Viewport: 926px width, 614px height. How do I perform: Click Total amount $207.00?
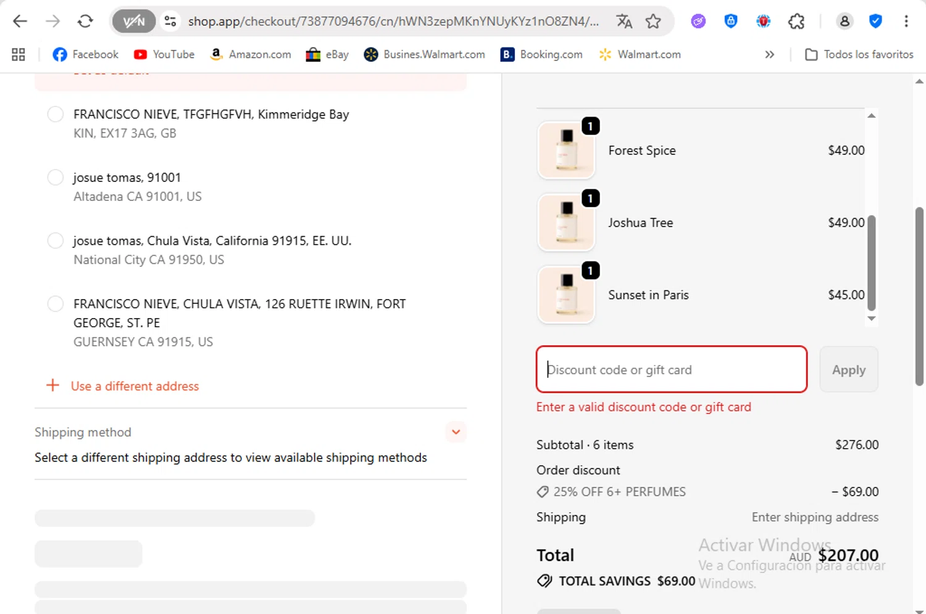848,555
